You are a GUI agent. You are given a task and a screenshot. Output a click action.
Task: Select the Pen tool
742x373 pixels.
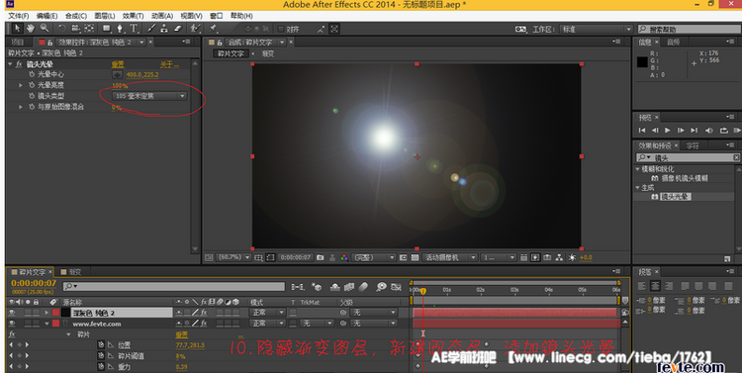pyautogui.click(x=120, y=29)
